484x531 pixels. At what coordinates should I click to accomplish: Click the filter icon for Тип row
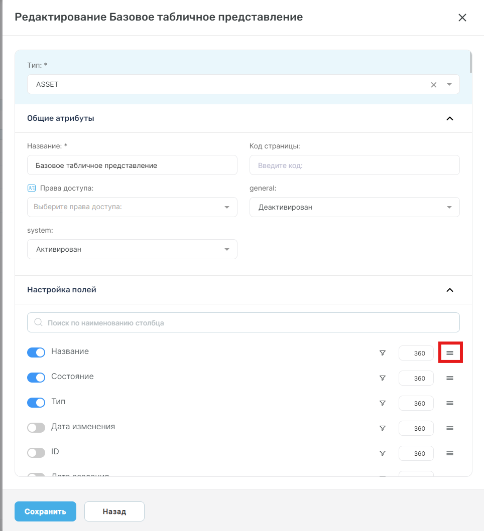pos(382,403)
